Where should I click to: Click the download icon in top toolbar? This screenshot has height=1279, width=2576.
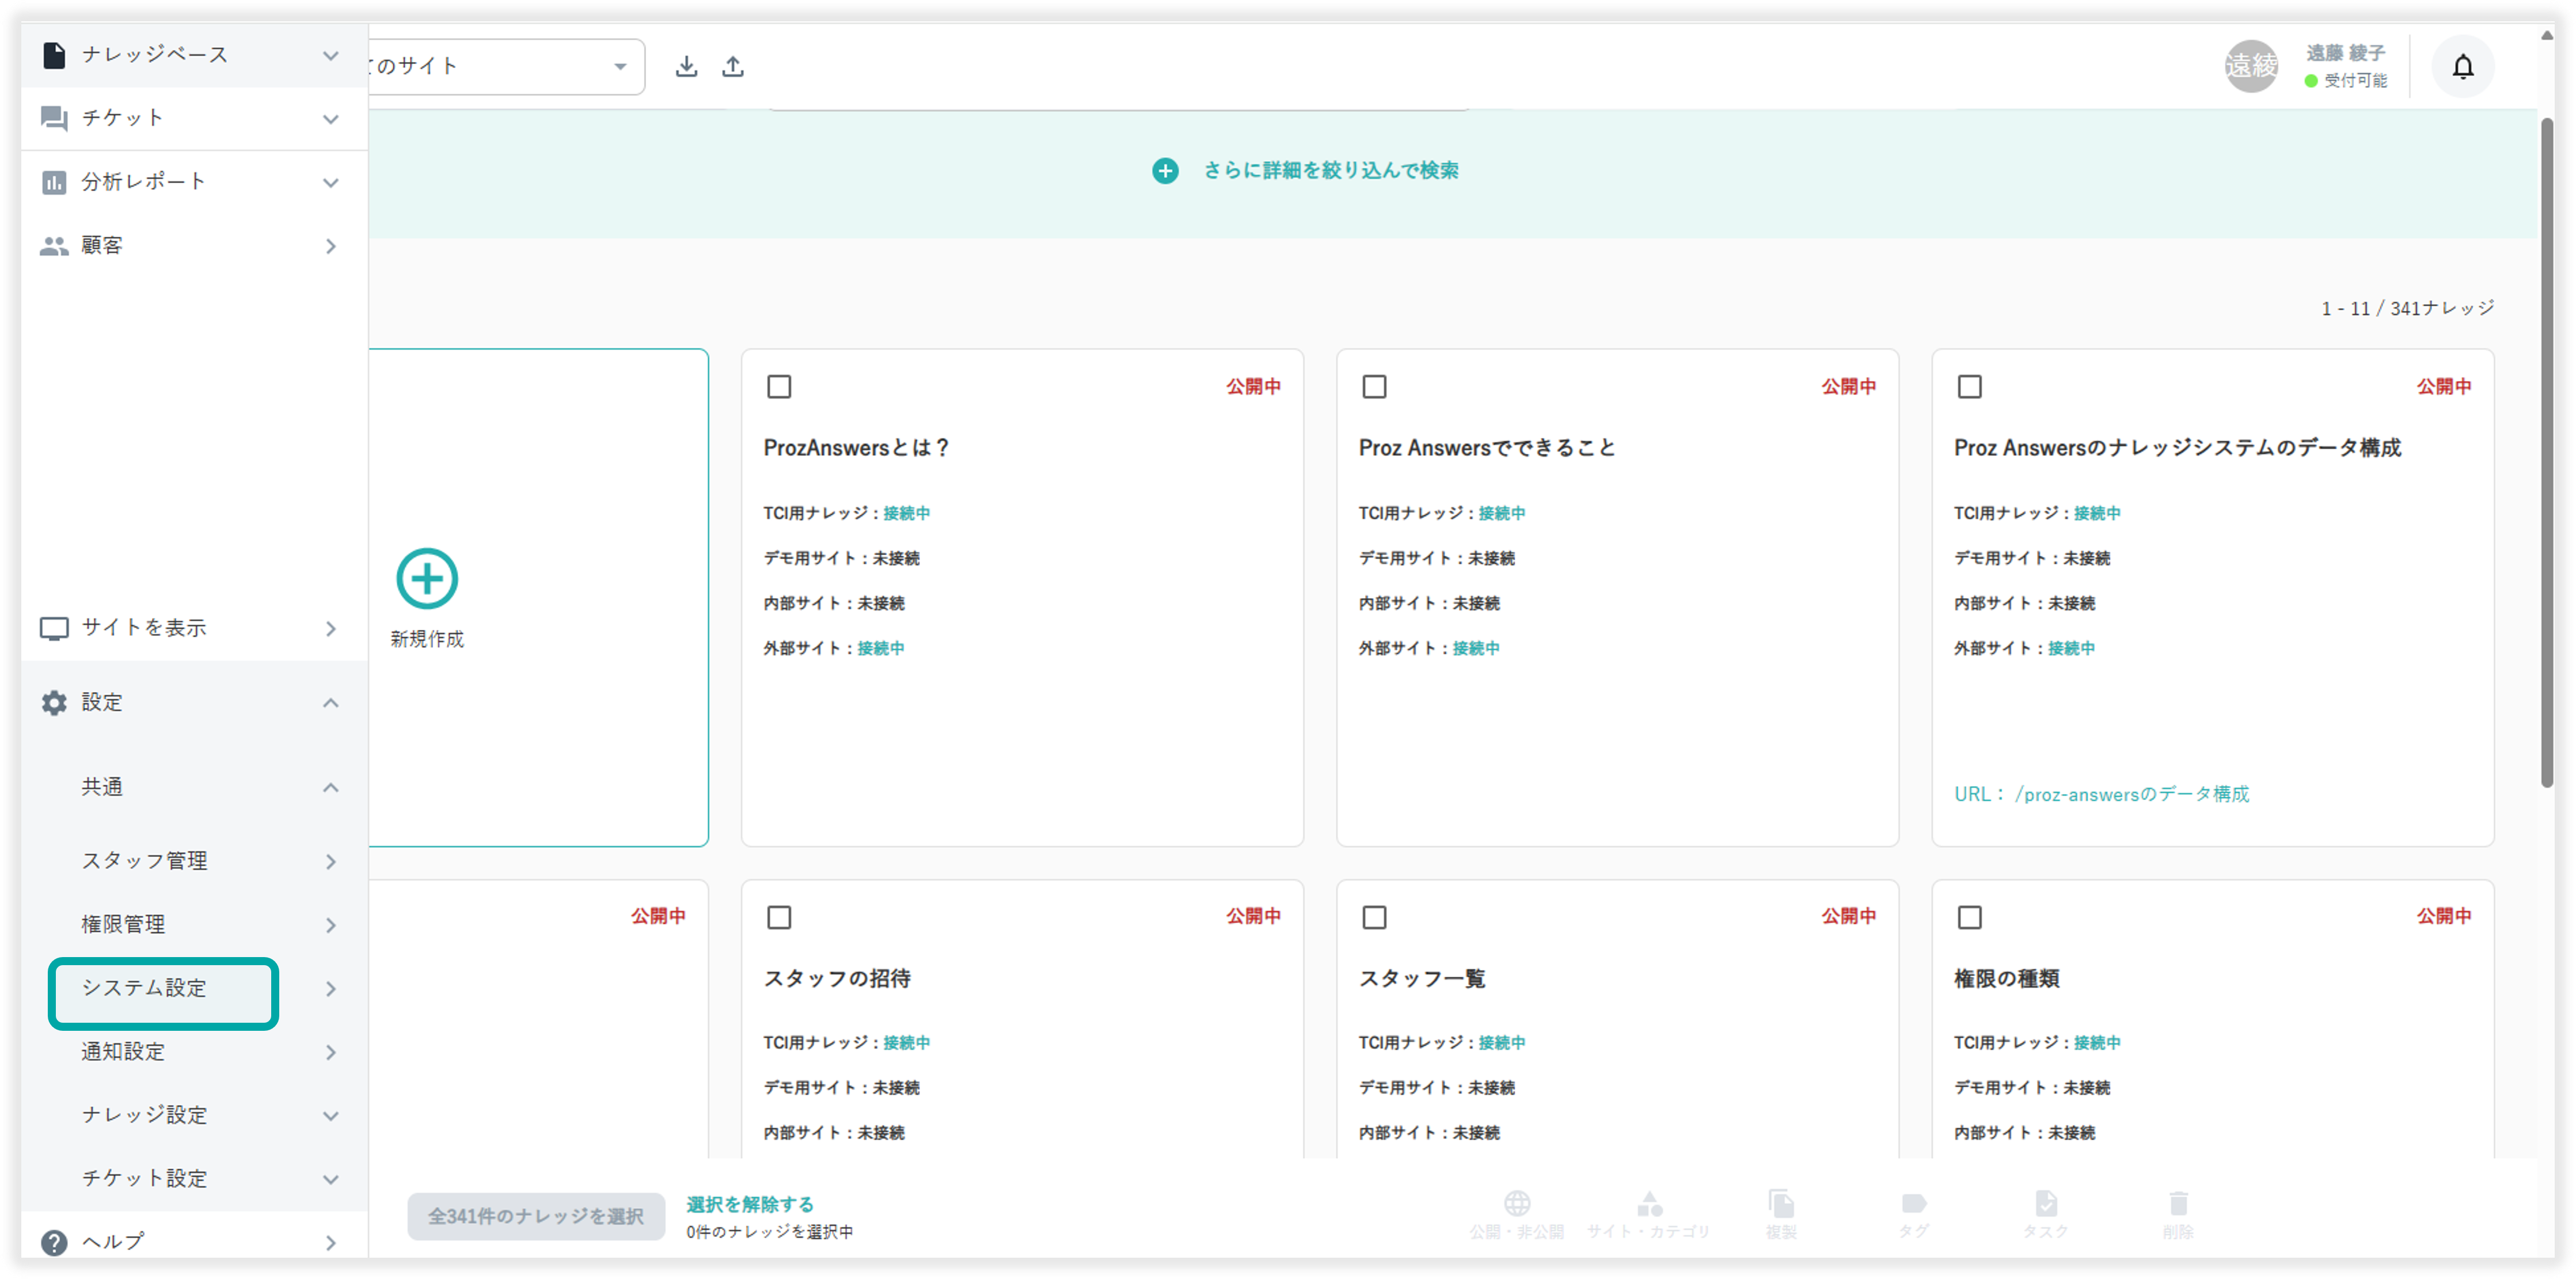[686, 66]
